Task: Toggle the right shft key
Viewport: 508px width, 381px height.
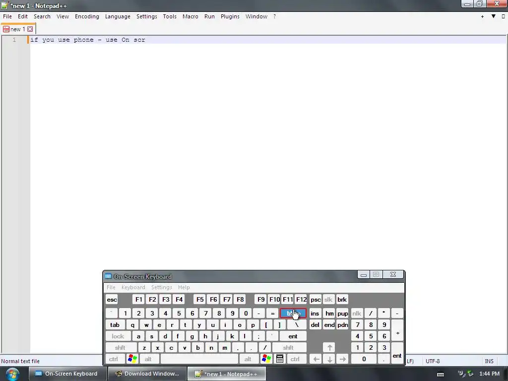Action: (288, 348)
